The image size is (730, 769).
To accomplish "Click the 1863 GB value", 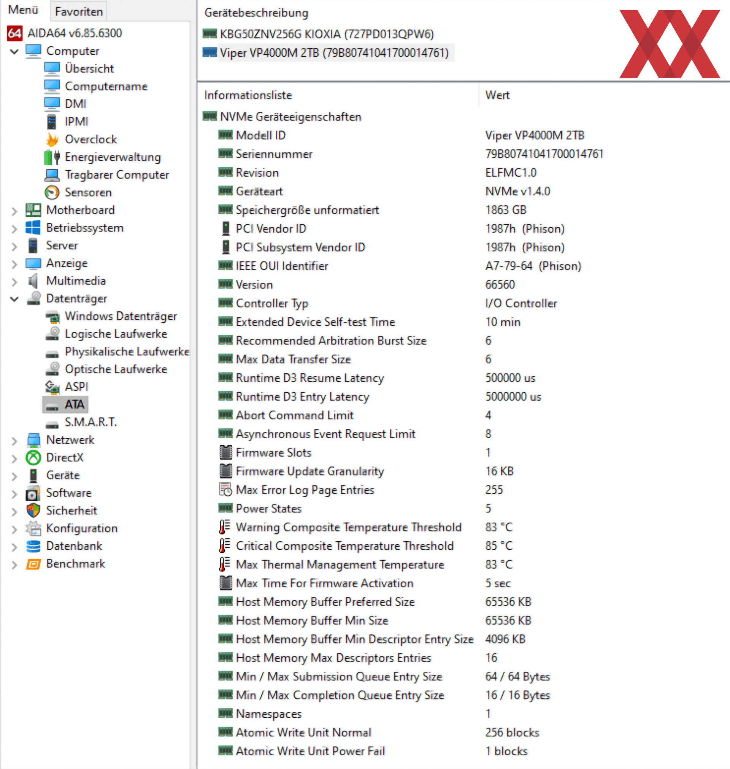I will 505,211.
